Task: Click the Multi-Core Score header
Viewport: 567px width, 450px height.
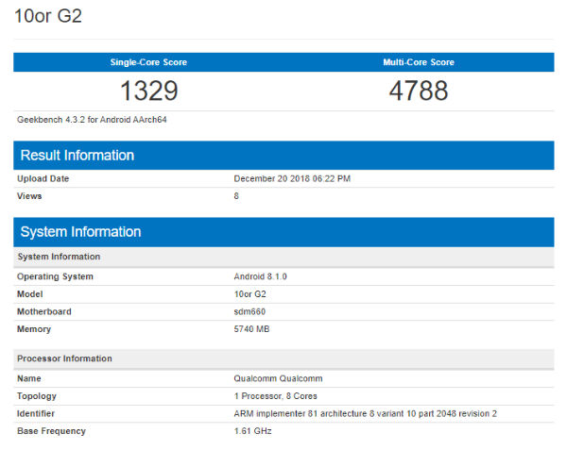Action: click(x=419, y=62)
